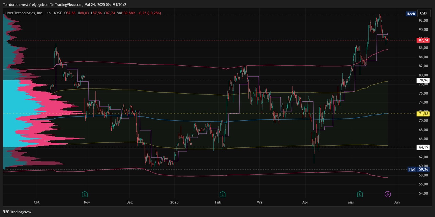Click the 82,00 price scale value
The image size is (435, 217).
(423, 66)
